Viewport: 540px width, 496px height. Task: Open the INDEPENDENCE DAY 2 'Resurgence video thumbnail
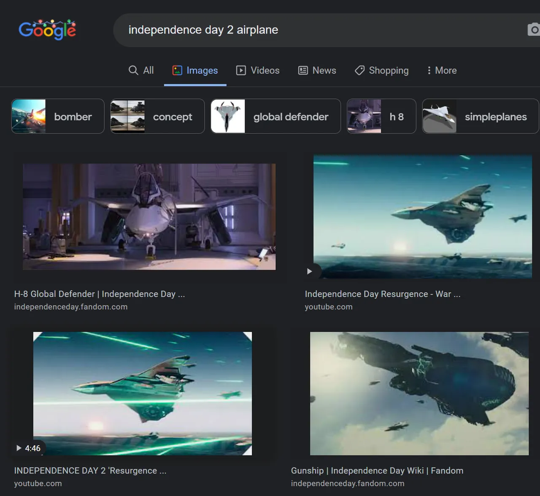(x=143, y=393)
